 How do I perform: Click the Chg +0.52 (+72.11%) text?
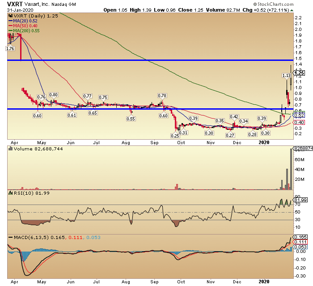266,10
